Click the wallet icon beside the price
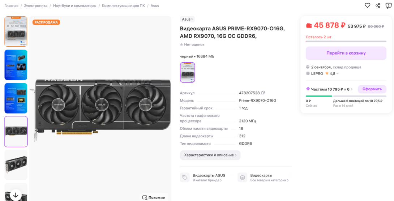The width and height of the screenshot is (394, 201). pos(309,25)
